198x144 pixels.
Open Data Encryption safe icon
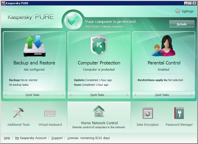pyautogui.click(x=147, y=113)
